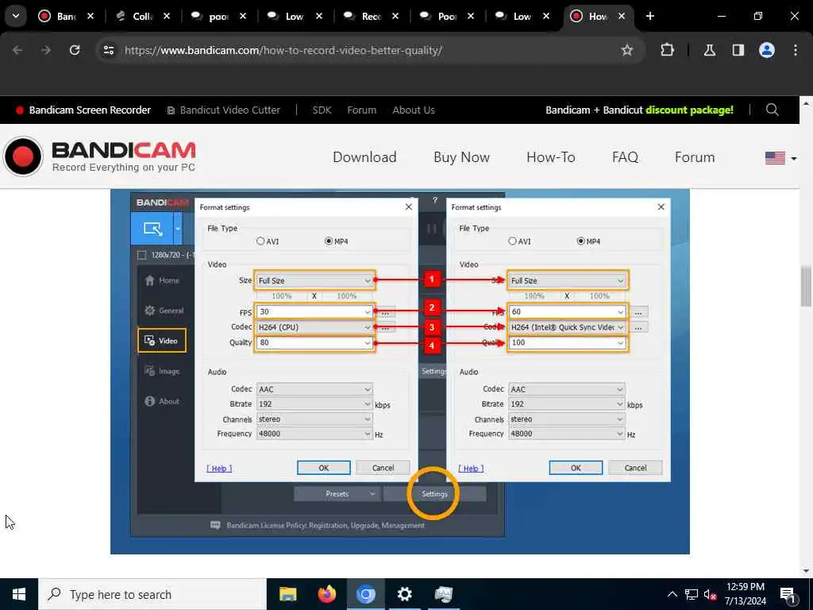Open Buy Now in the site navigation
Screen dimensions: 813x610
(461, 157)
